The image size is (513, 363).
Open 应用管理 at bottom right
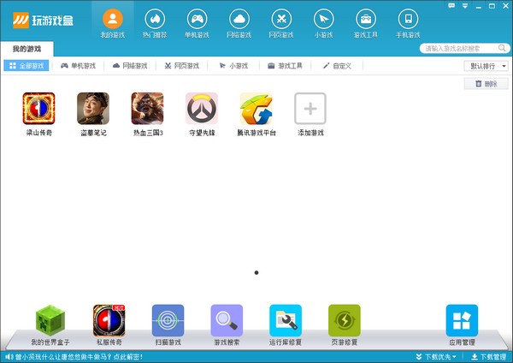point(462,320)
